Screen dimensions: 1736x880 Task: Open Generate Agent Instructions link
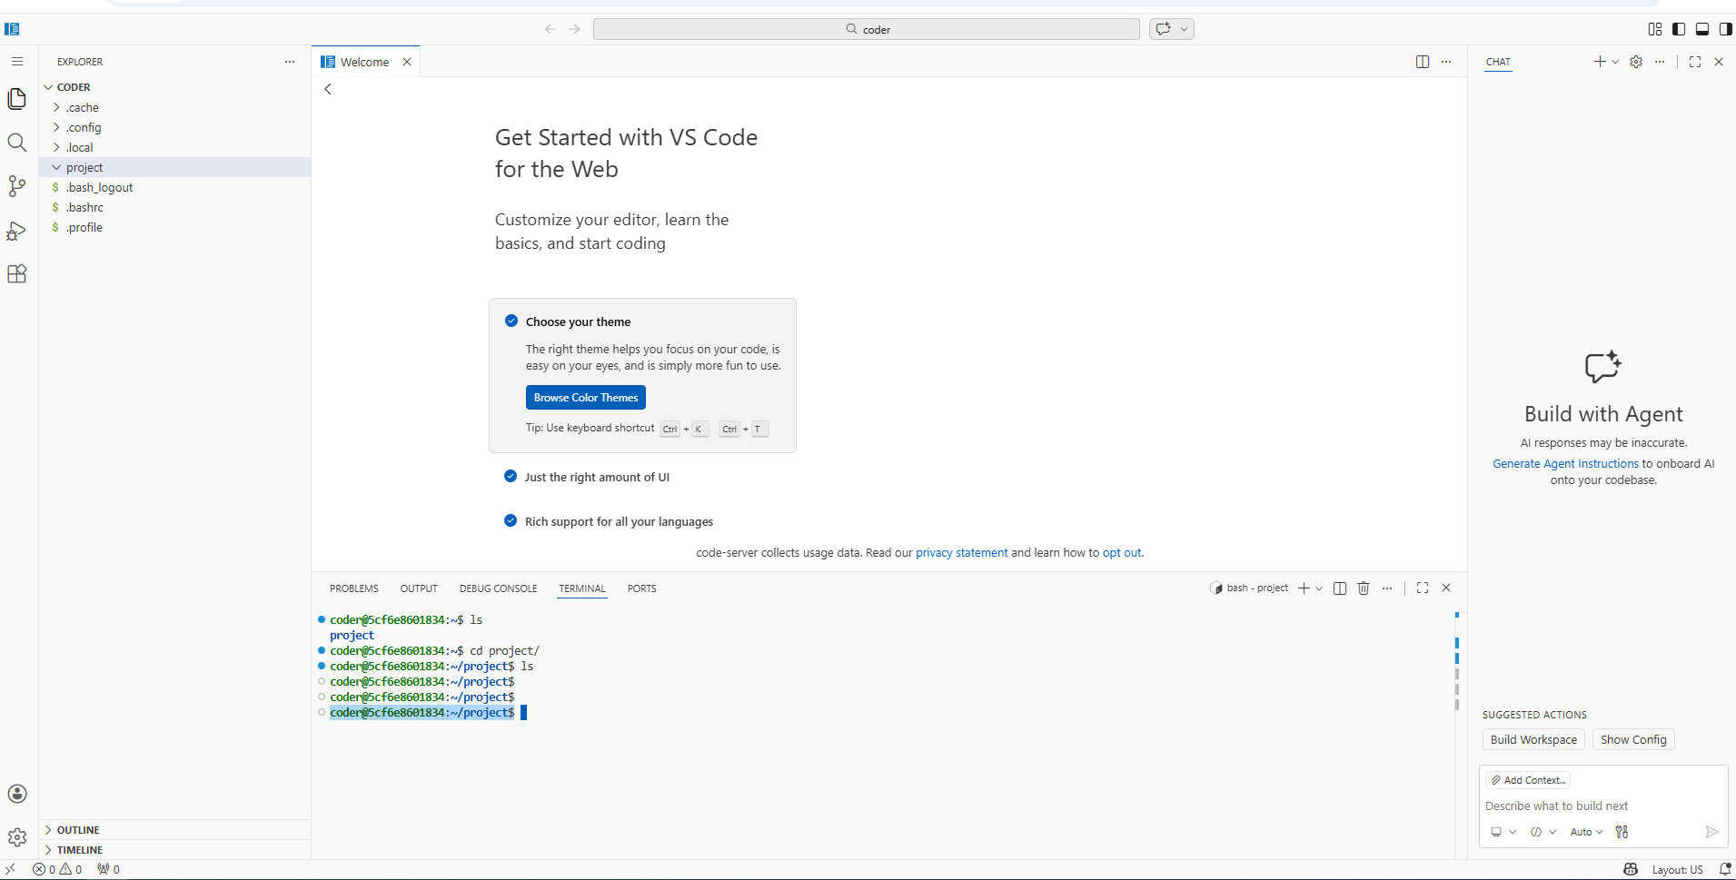tap(1565, 464)
